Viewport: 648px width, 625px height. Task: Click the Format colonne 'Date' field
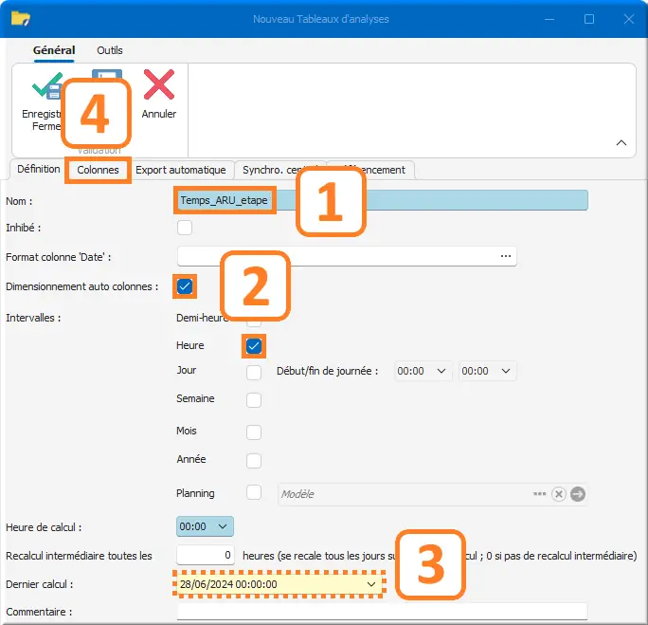[x=347, y=256]
